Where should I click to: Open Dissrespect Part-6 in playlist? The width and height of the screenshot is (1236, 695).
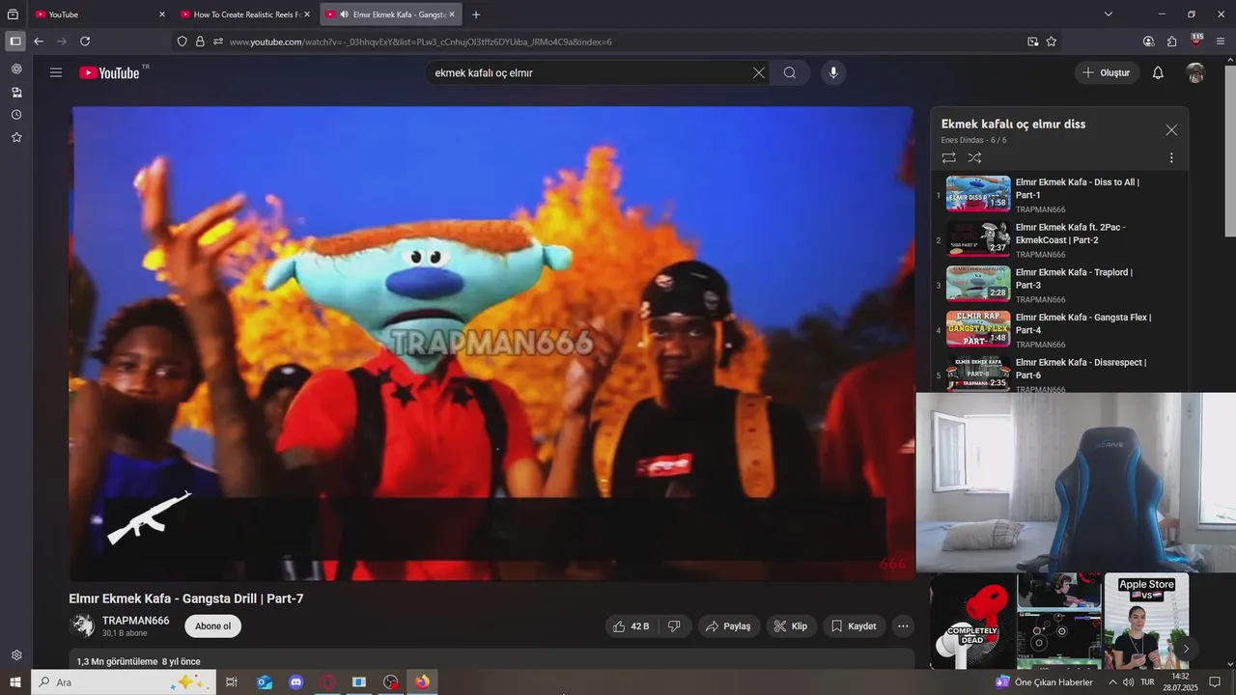pyautogui.click(x=1060, y=374)
